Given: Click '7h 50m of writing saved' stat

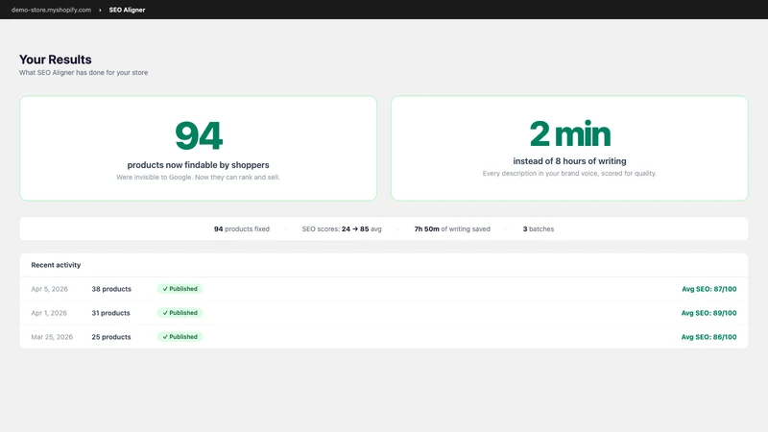Looking at the screenshot, I should [452, 228].
